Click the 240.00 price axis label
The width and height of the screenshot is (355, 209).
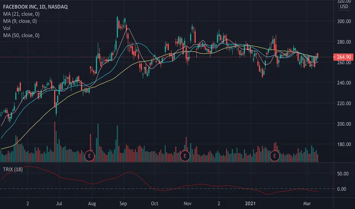pos(344,83)
